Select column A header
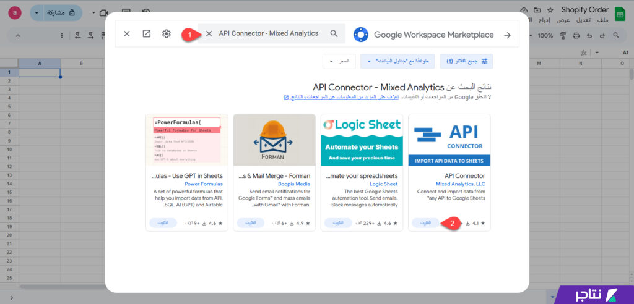 [x=40, y=64]
